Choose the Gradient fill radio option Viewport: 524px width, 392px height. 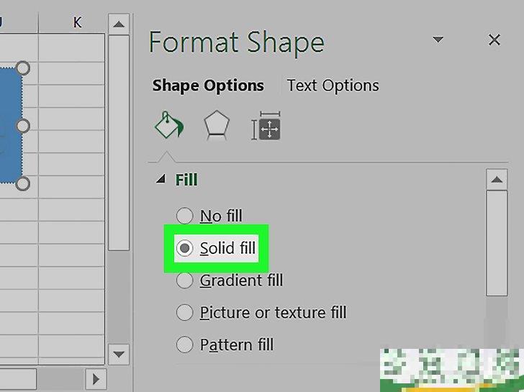coord(185,280)
